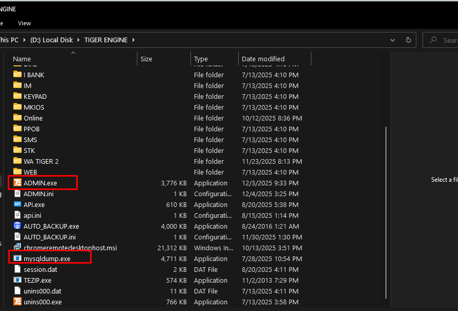Click the SMS folder icon
This screenshot has width=458, height=311.
(17, 140)
